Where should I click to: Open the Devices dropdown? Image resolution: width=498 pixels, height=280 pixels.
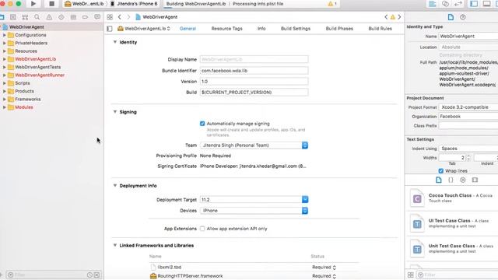254,211
